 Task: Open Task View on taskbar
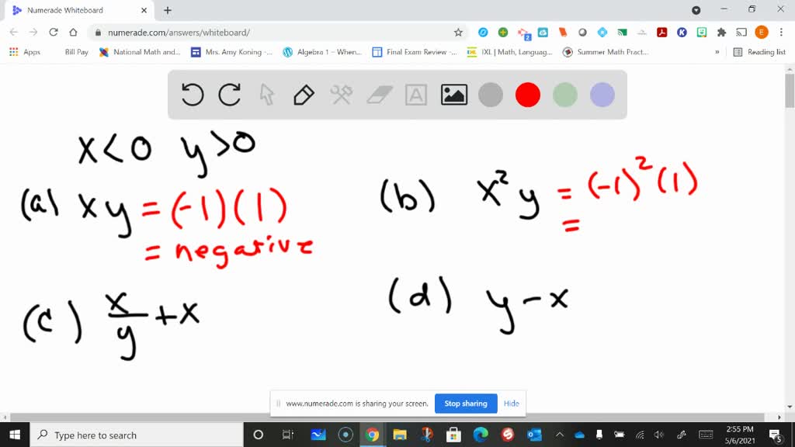(x=287, y=435)
